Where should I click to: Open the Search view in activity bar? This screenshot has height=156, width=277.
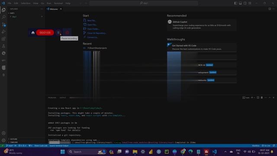click(x=3, y=17)
